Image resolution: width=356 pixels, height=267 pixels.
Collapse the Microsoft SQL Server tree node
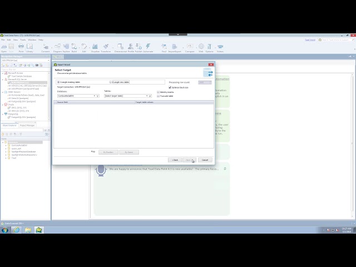[x=3, y=80]
